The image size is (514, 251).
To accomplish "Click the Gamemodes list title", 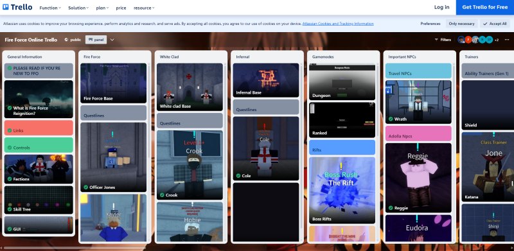I will 323,56.
